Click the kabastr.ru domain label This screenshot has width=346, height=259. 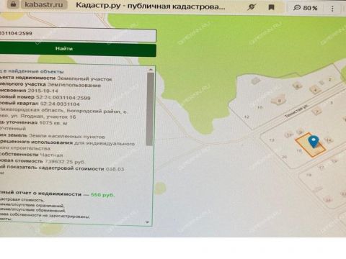(x=44, y=4)
